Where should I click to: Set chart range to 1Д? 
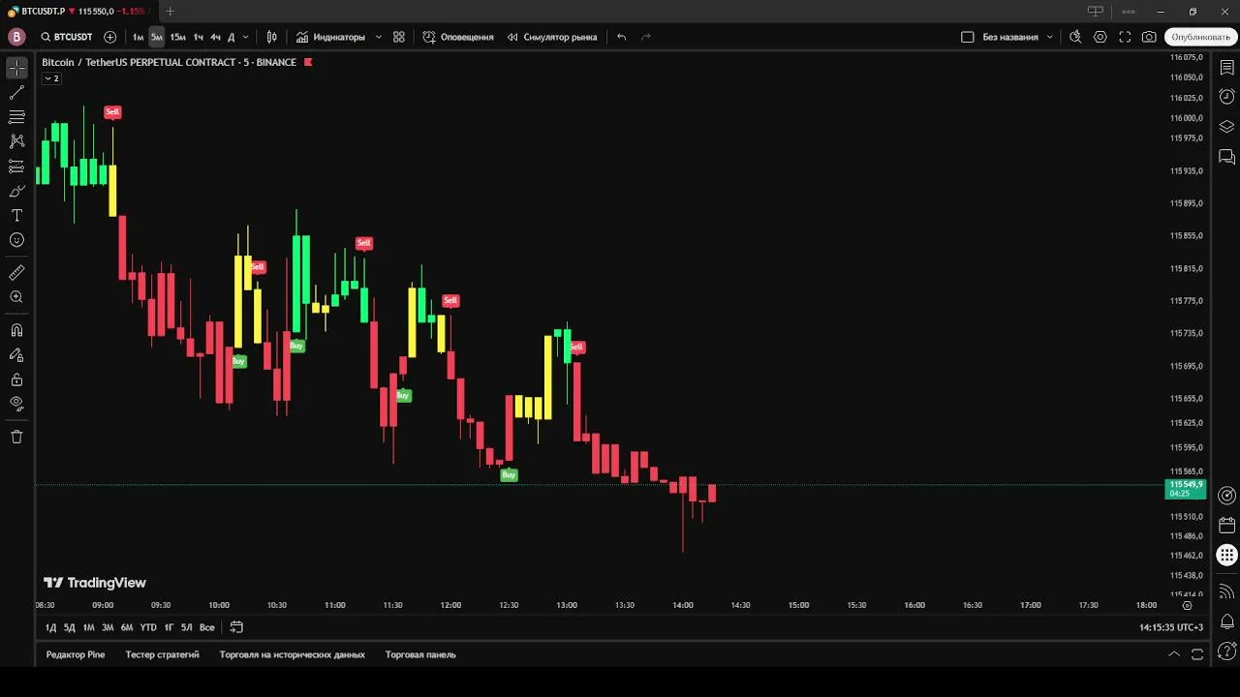coord(50,627)
